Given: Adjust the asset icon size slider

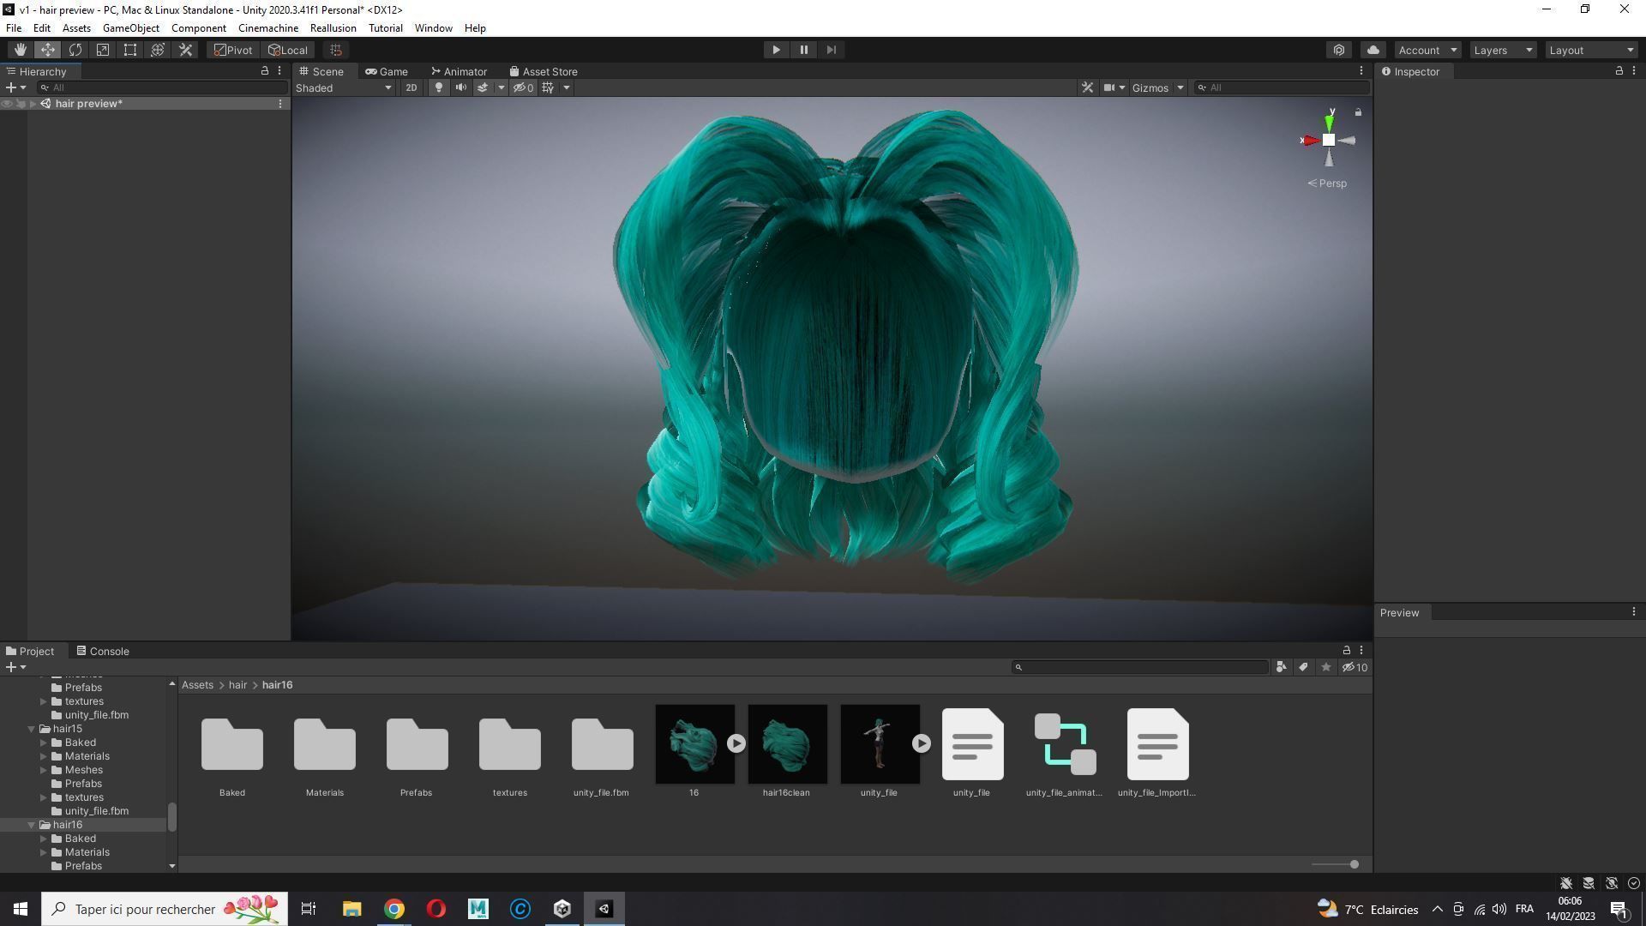Looking at the screenshot, I should pos(1354,864).
